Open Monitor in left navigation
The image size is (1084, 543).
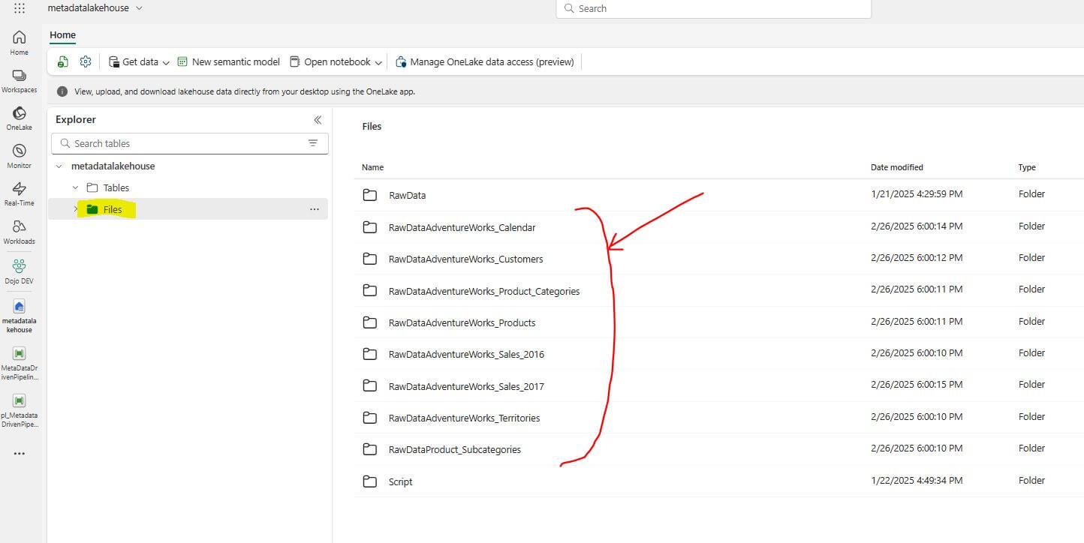pos(20,156)
